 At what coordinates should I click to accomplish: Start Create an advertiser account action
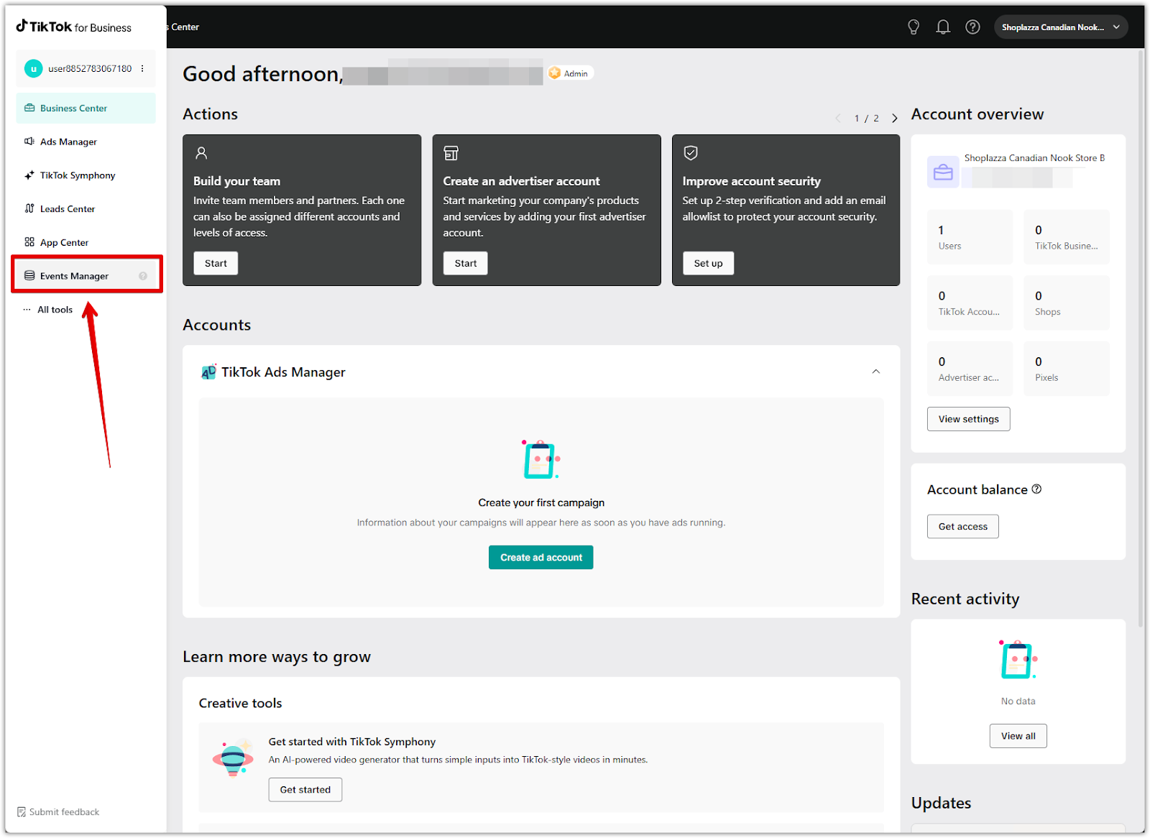click(466, 263)
